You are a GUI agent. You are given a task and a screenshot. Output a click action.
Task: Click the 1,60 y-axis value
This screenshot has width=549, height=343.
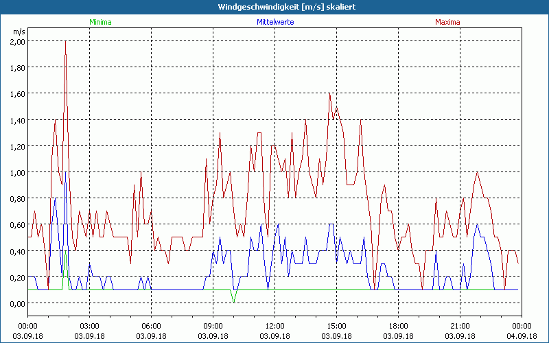17,94
